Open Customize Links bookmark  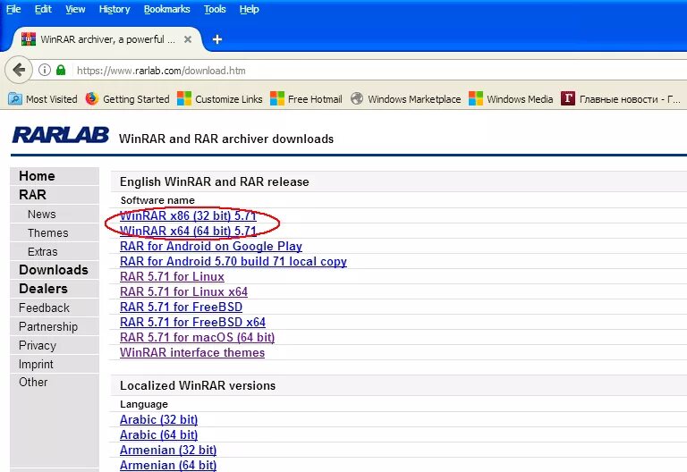(x=219, y=99)
